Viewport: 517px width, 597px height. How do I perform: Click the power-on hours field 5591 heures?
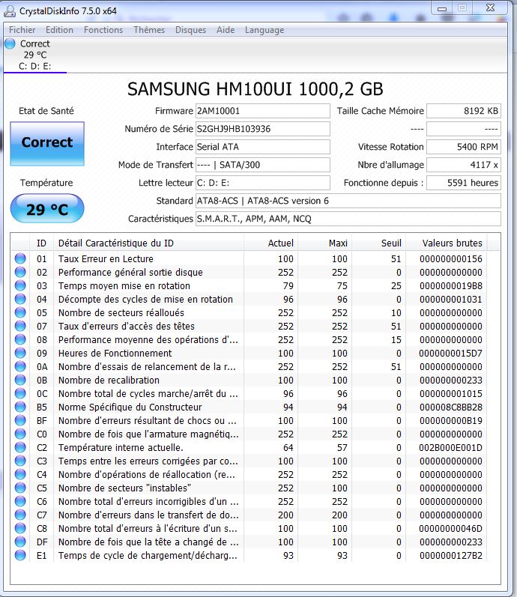pos(463,183)
